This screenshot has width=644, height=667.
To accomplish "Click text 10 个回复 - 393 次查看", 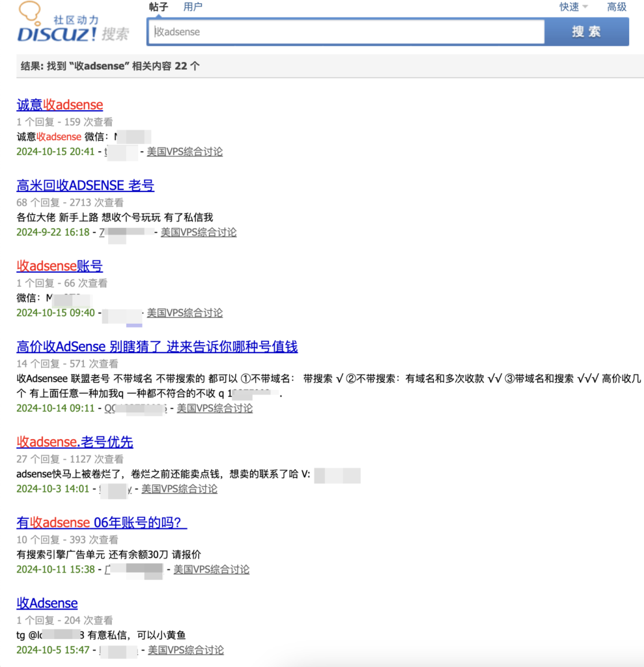I will click(67, 540).
